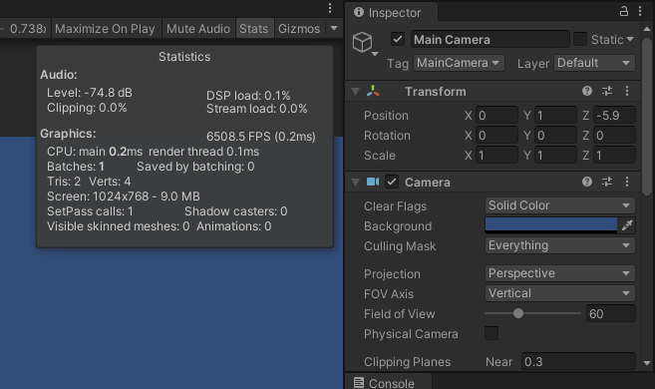Pick background color with eyedropper
The image size is (655, 389).
point(627,225)
